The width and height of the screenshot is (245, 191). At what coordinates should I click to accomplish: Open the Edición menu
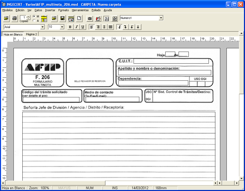pos(20,10)
